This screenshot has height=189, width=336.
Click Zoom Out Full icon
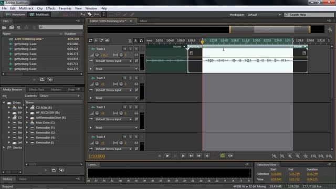[x=306, y=156]
